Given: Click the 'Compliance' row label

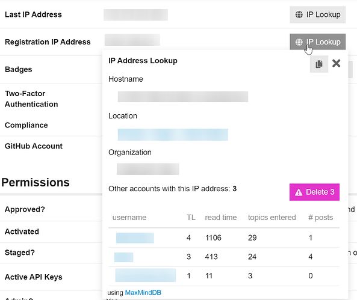Looking at the screenshot, I should click(x=26, y=125).
